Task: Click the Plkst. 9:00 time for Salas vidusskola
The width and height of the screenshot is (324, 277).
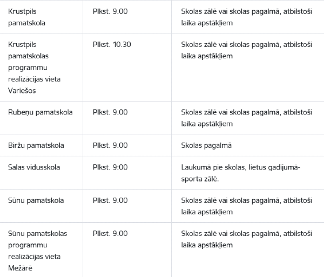Action: coord(110,167)
